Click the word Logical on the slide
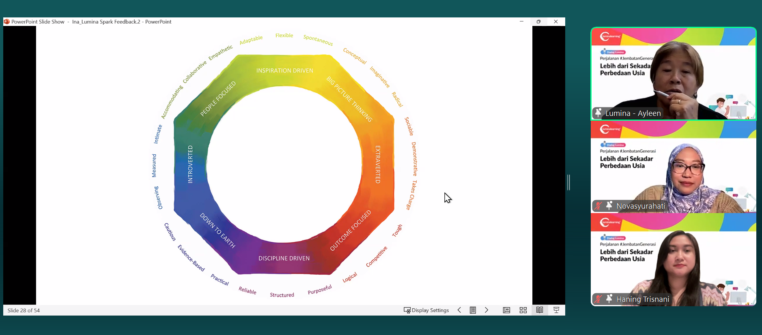 point(350,277)
